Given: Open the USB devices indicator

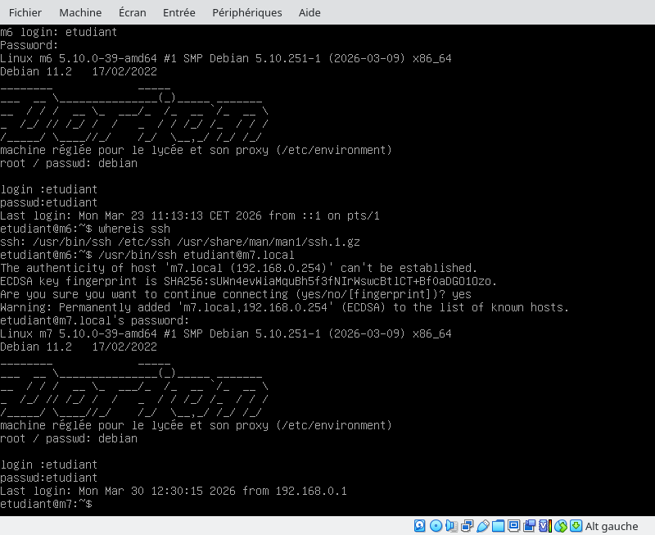Looking at the screenshot, I should pos(483,526).
